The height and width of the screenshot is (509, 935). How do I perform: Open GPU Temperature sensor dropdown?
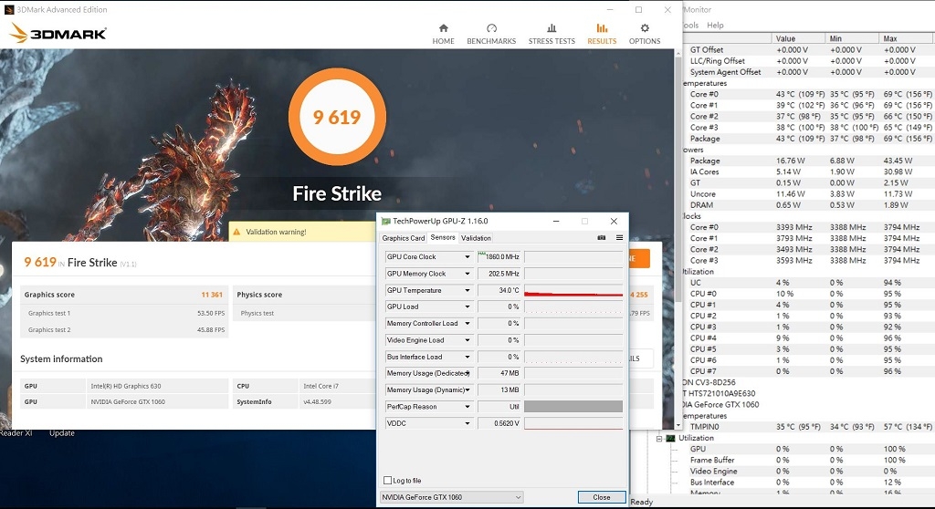click(467, 290)
